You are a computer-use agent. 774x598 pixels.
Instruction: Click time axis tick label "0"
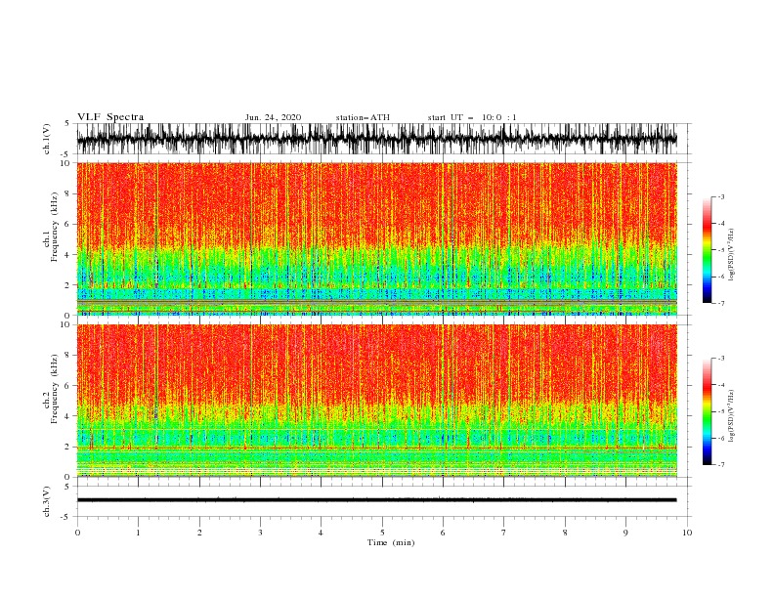coord(77,533)
